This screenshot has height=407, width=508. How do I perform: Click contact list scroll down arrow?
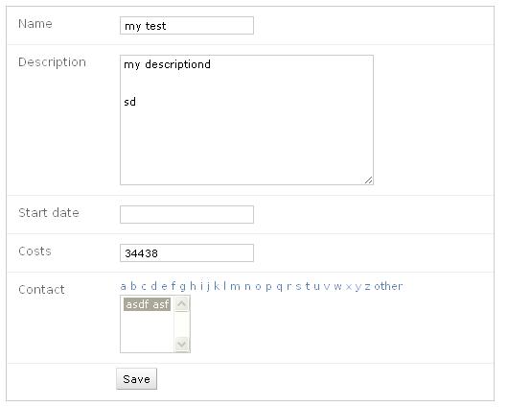pyautogui.click(x=181, y=344)
